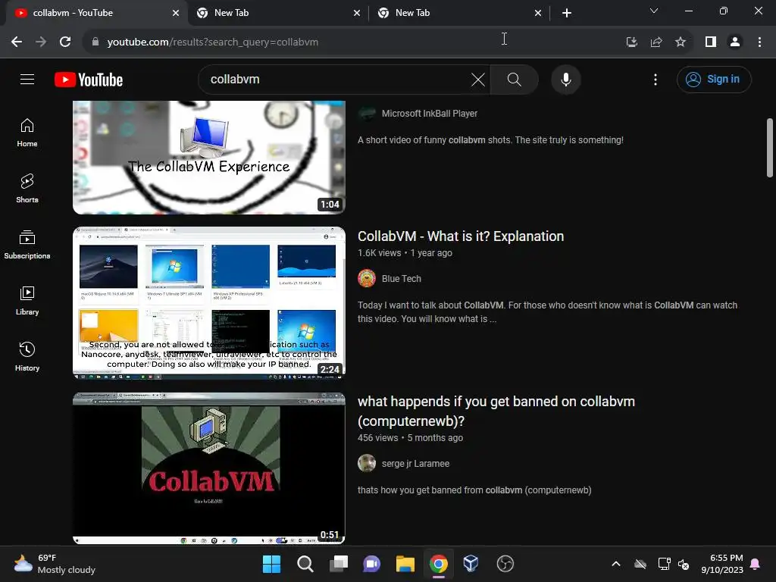776x582 pixels.
Task: Close the third New Tab
Action: point(538,13)
